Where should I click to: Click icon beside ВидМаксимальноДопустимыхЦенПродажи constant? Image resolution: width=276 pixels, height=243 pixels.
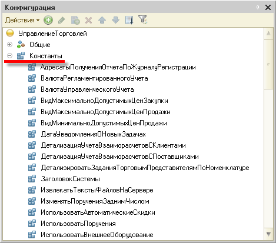(x=32, y=112)
